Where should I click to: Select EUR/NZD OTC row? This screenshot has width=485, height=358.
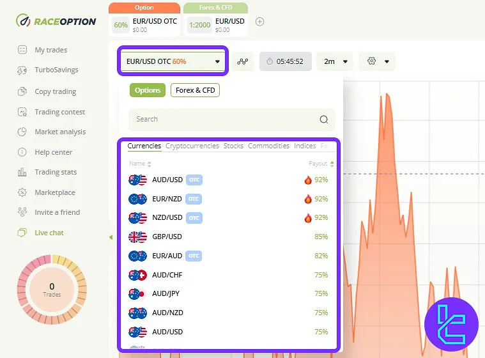click(228, 199)
